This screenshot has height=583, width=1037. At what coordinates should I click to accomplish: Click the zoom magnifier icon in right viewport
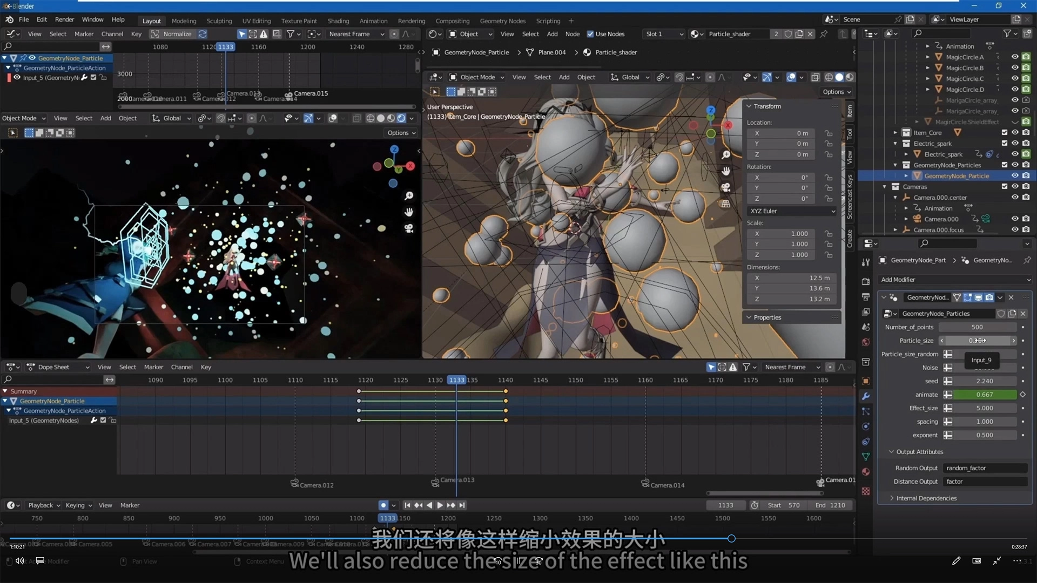(726, 155)
